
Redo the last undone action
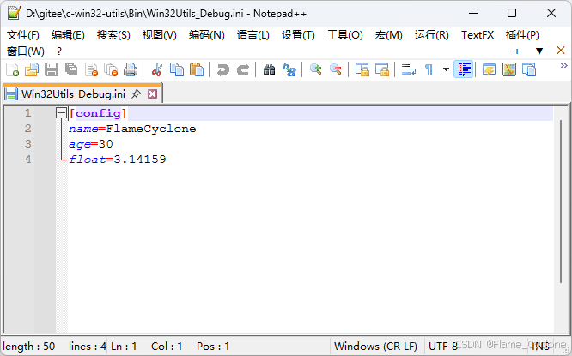pyautogui.click(x=243, y=69)
